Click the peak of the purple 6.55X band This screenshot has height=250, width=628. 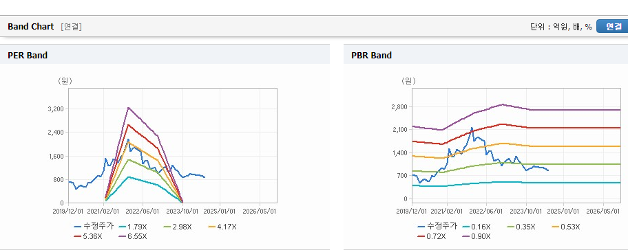(128, 107)
